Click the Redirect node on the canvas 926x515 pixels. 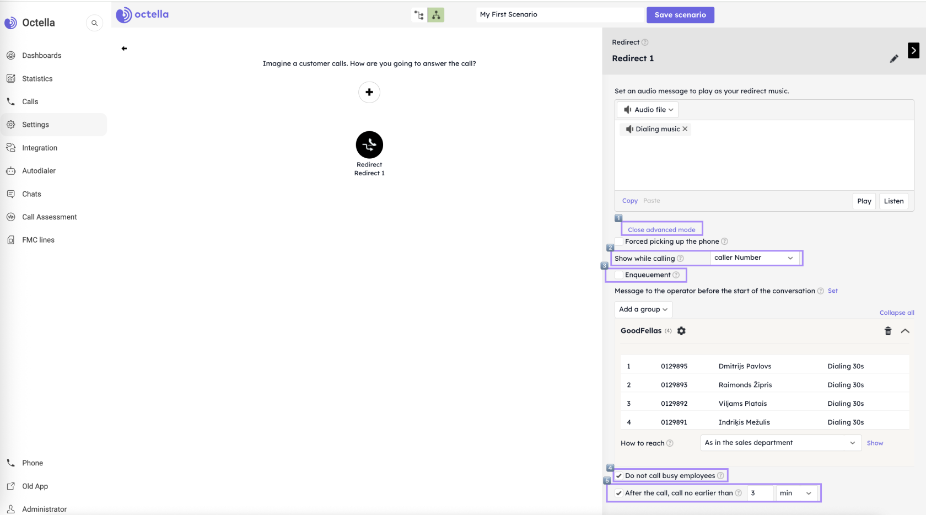[369, 144]
